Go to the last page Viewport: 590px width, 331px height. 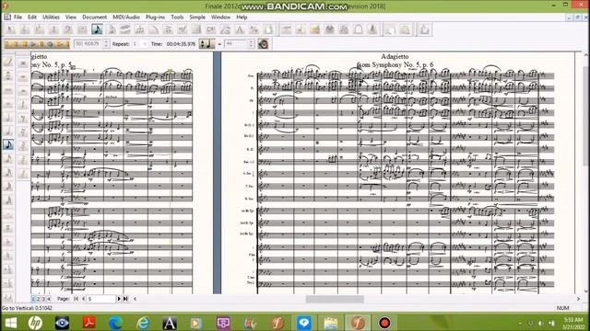coord(125,299)
